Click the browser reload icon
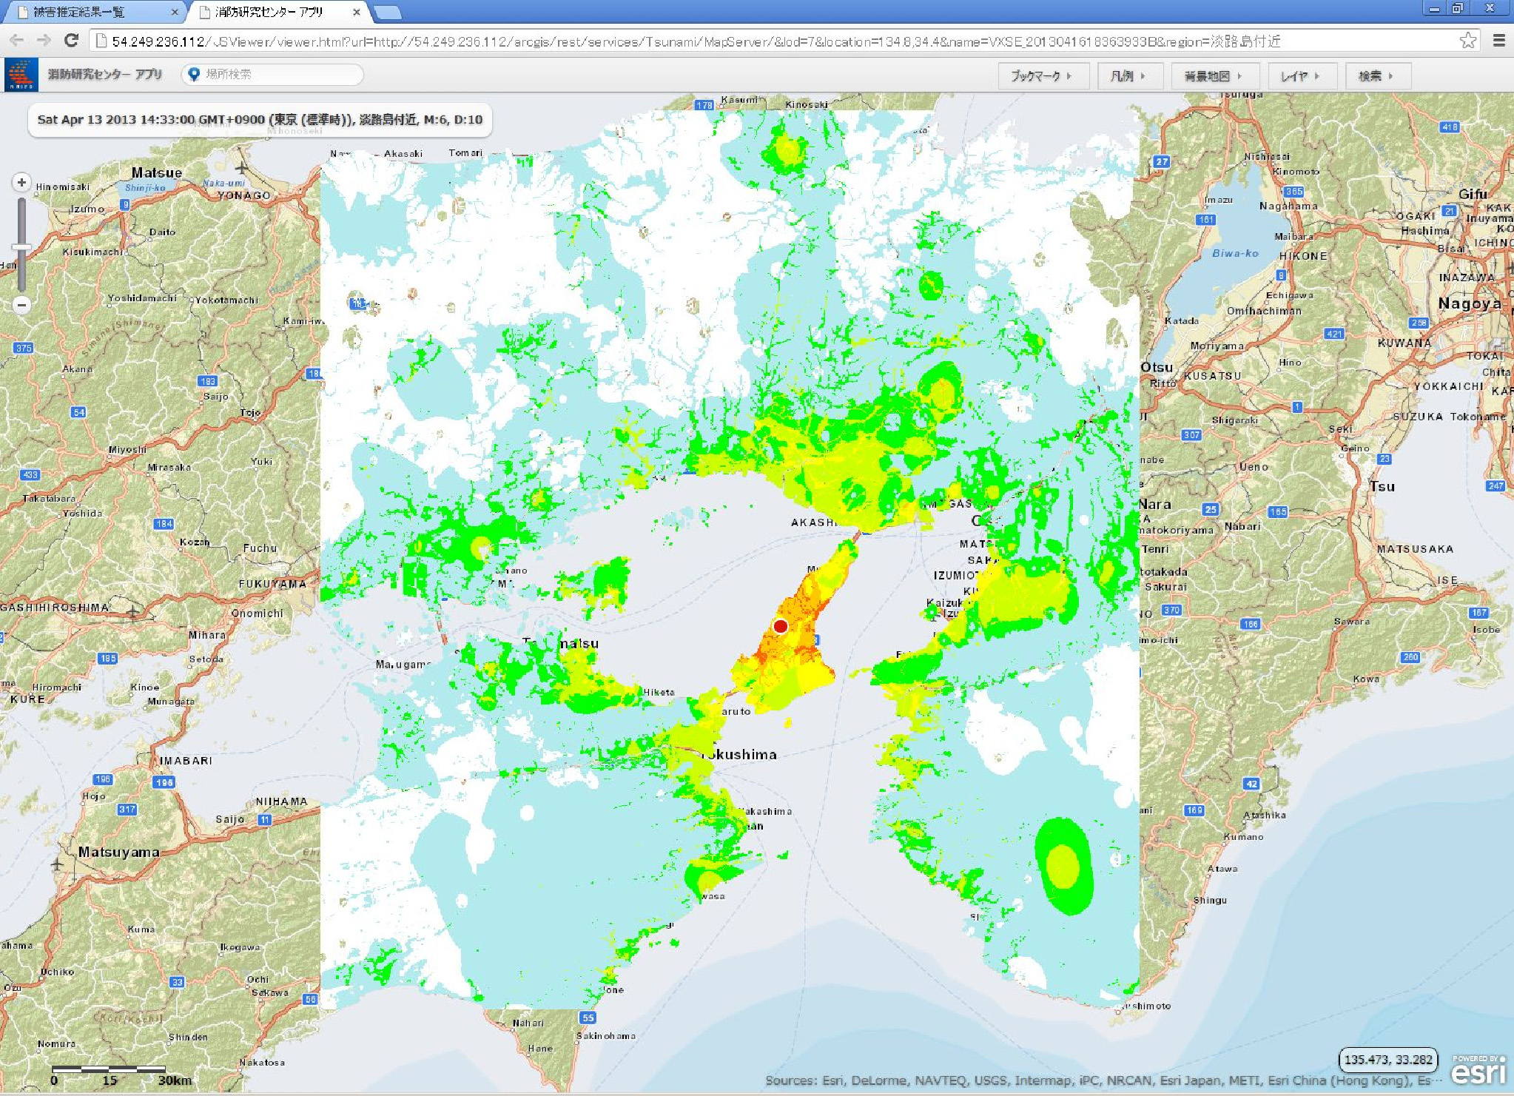The image size is (1514, 1096). tap(71, 41)
